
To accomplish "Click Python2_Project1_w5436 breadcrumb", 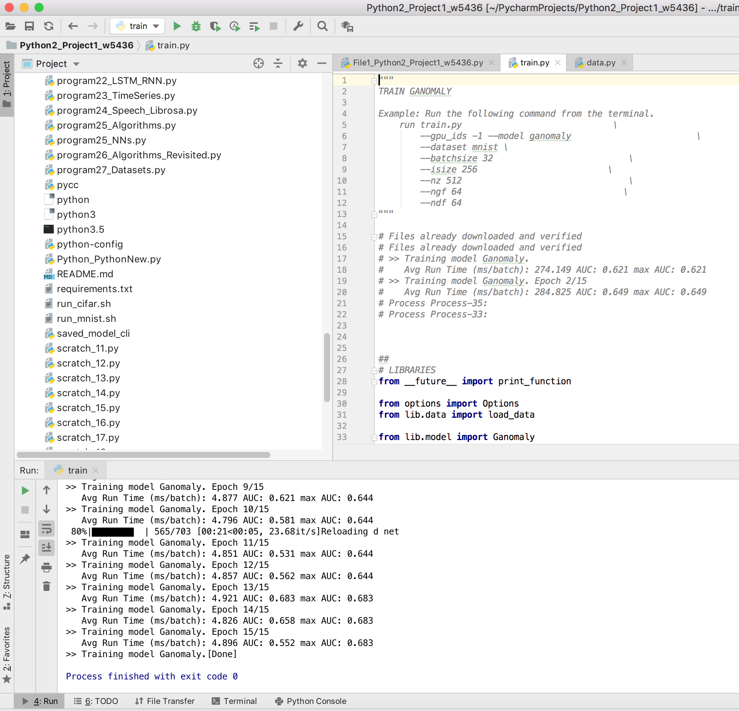I will tap(77, 45).
